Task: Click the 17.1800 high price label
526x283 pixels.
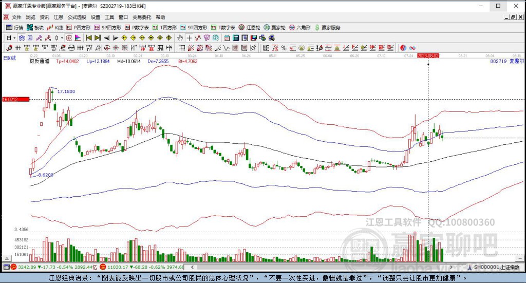Action: click(x=66, y=91)
